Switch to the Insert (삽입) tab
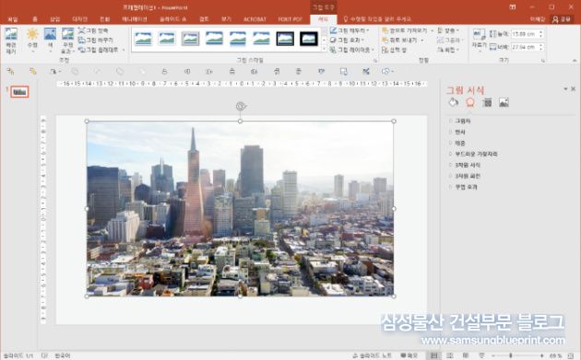The width and height of the screenshot is (581, 360). [x=54, y=19]
